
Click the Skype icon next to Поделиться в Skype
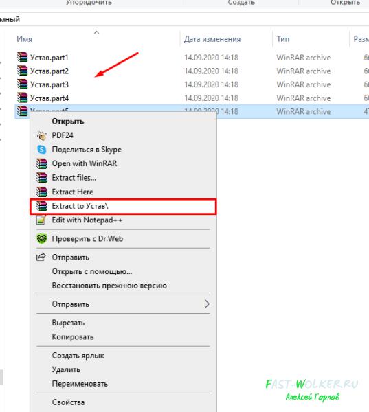41,149
